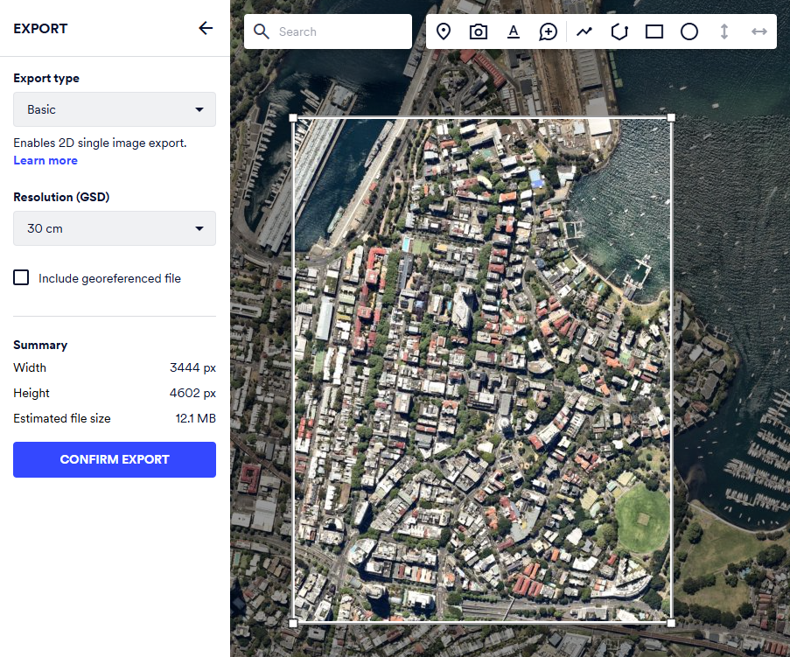790x657 pixels.
Task: Click the top-right export selection handle
Action: tap(671, 118)
